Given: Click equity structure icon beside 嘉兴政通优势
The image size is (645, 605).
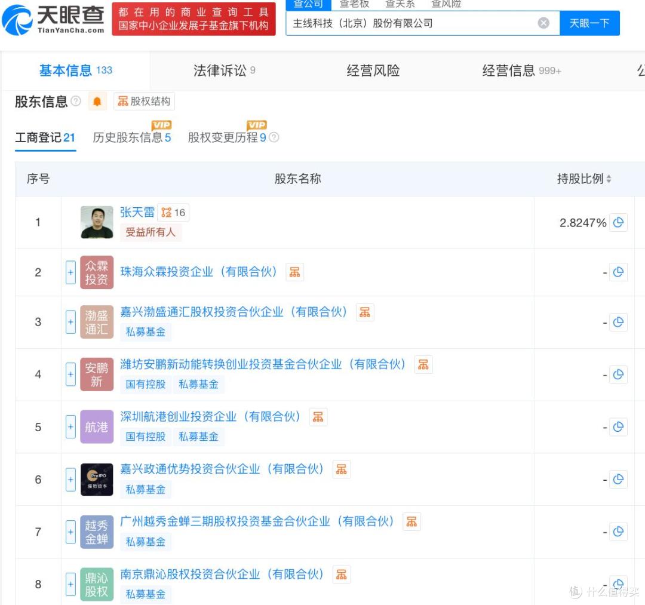Looking at the screenshot, I should [342, 469].
